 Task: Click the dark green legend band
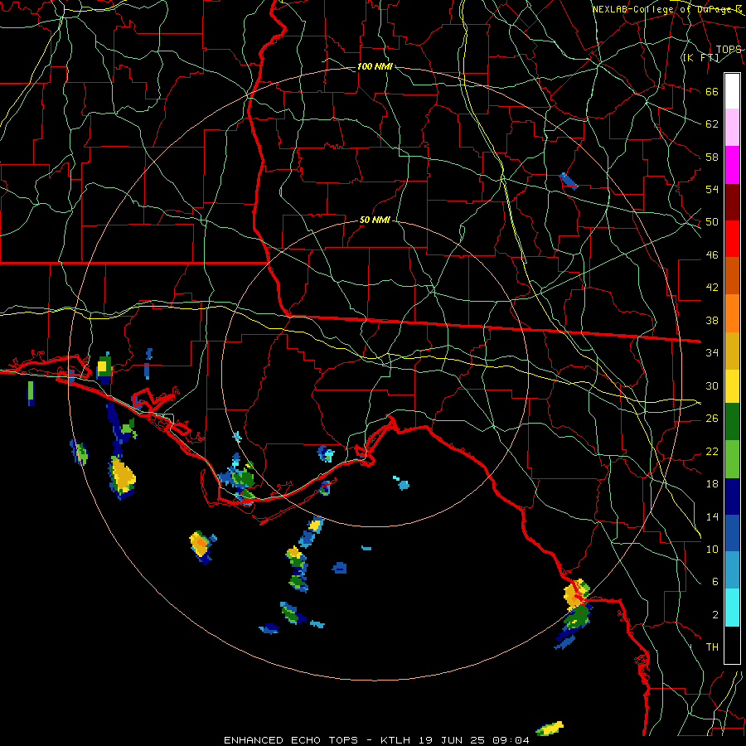click(732, 422)
